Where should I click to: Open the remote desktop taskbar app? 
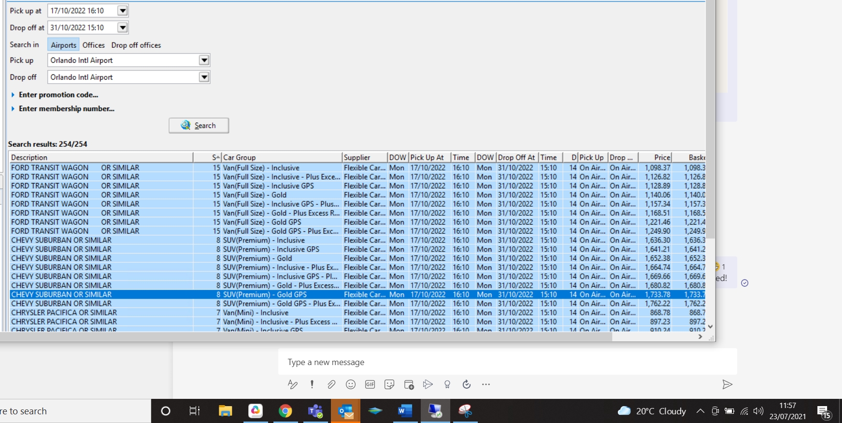(435, 411)
